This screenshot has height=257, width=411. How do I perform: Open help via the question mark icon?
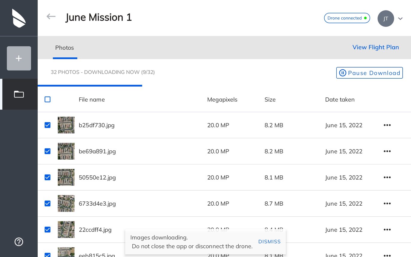coord(19,242)
